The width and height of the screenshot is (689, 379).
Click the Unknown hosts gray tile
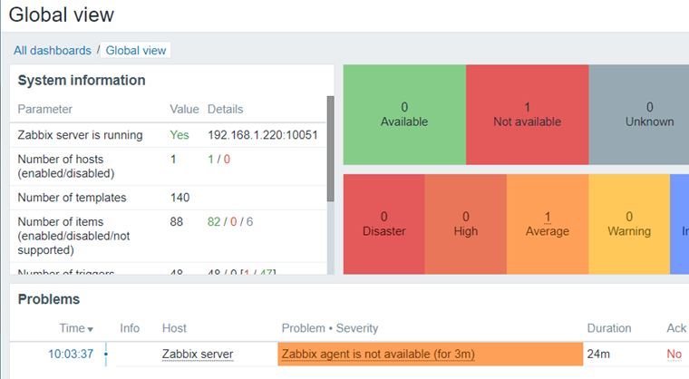(x=639, y=115)
